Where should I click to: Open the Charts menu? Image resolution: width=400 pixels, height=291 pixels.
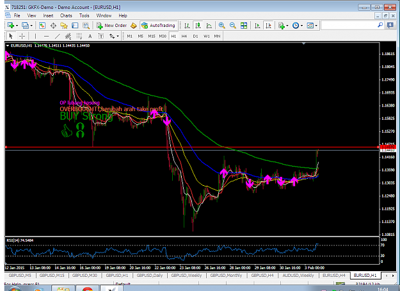coord(66,15)
